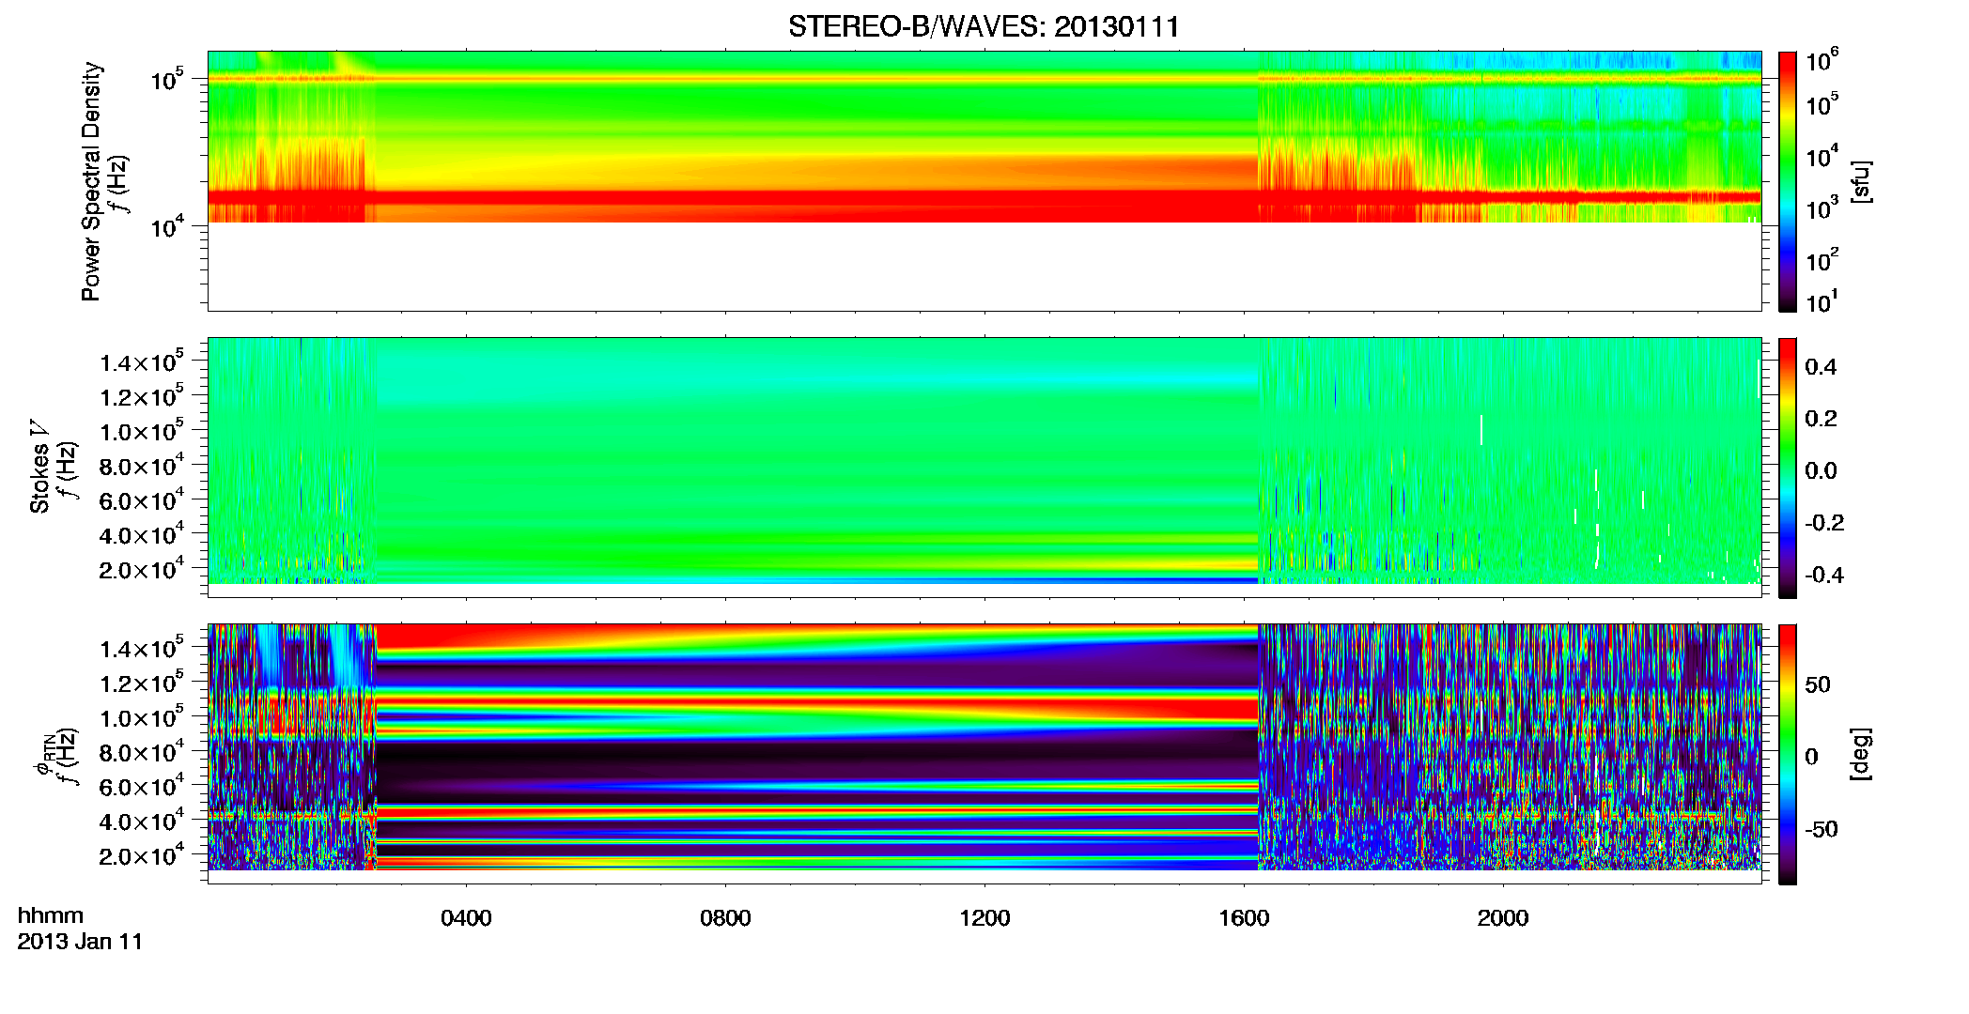Click the phi RTN spectrogram panel

pyautogui.click(x=984, y=754)
